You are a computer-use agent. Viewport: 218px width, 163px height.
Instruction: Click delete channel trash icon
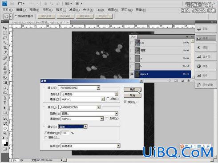(x=189, y=81)
